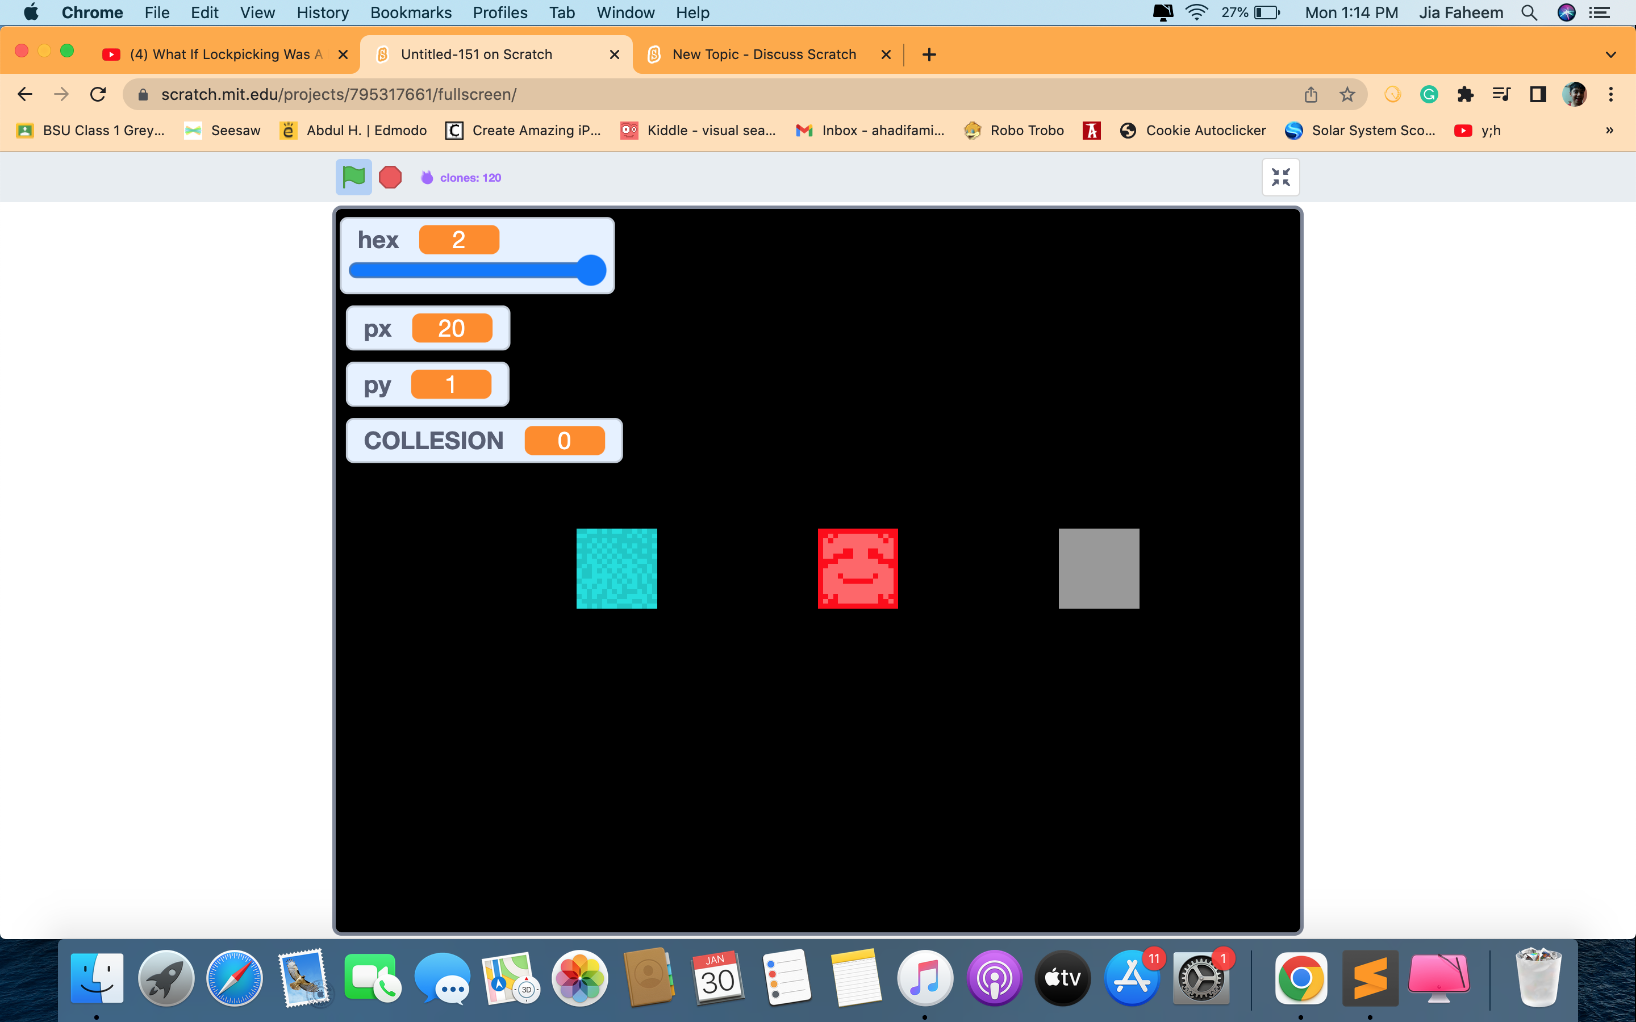Click the share icon in the address bar

(x=1310, y=94)
